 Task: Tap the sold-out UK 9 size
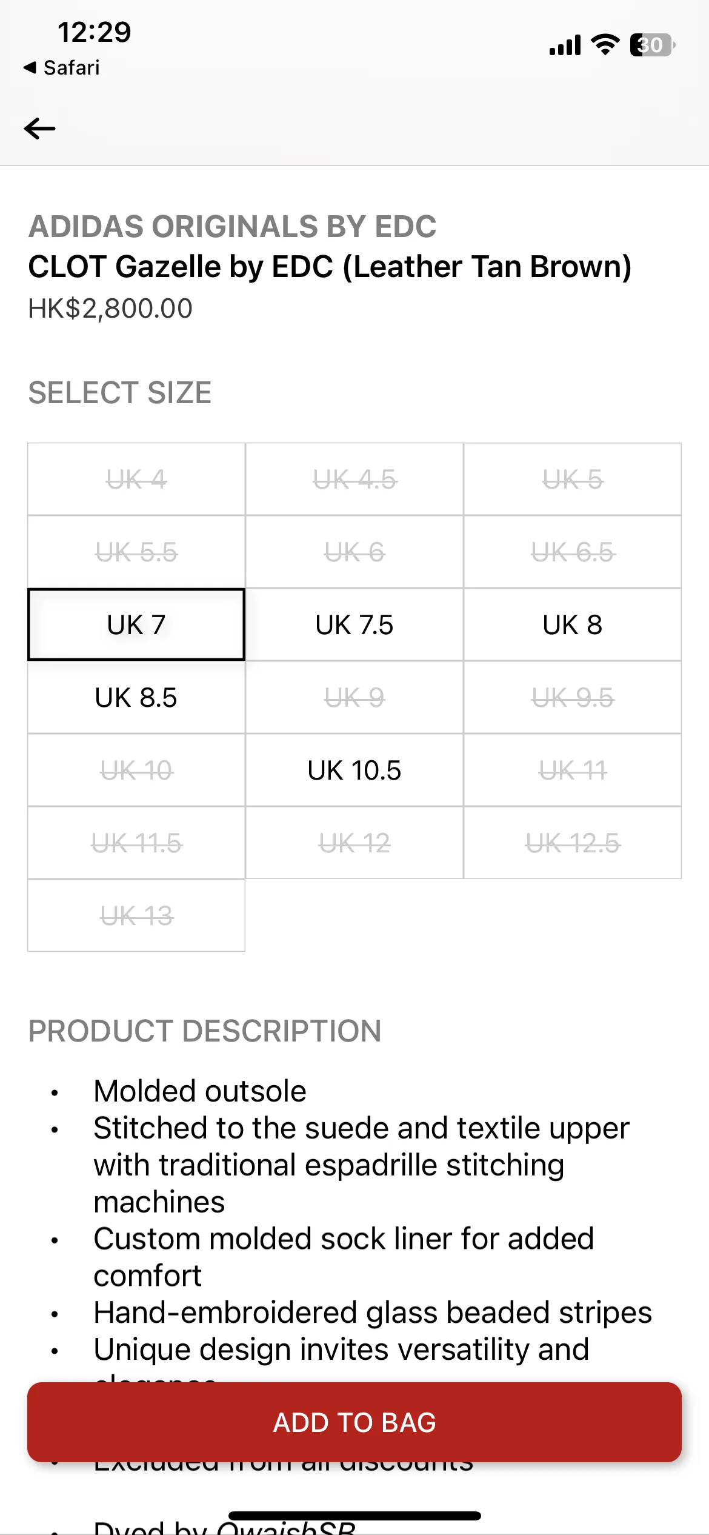point(354,697)
